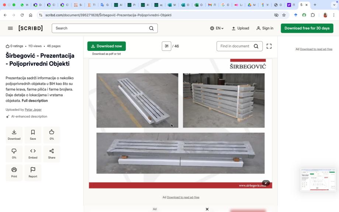Click the green Download now button

(106, 46)
